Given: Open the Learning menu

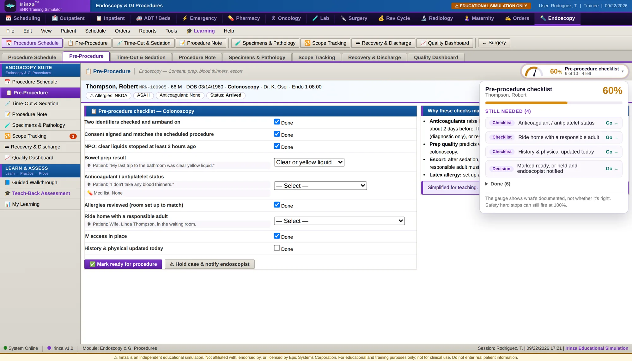Looking at the screenshot, I should pyautogui.click(x=200, y=31).
